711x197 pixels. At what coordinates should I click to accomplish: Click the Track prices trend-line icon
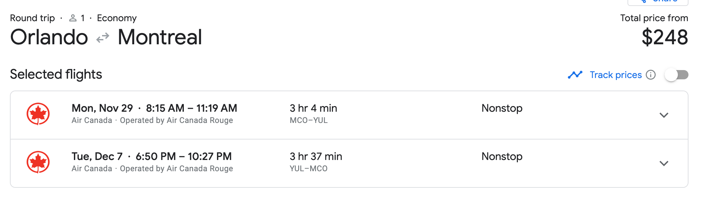tap(575, 75)
